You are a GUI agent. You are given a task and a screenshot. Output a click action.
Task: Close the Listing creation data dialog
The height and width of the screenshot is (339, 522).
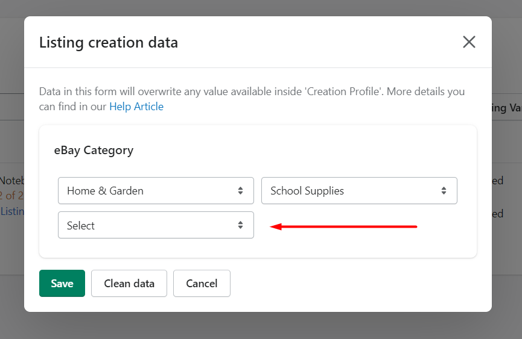[469, 42]
